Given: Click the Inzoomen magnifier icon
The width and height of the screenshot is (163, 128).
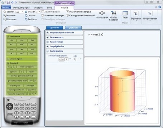Looking at the screenshot, I should tap(5, 16).
